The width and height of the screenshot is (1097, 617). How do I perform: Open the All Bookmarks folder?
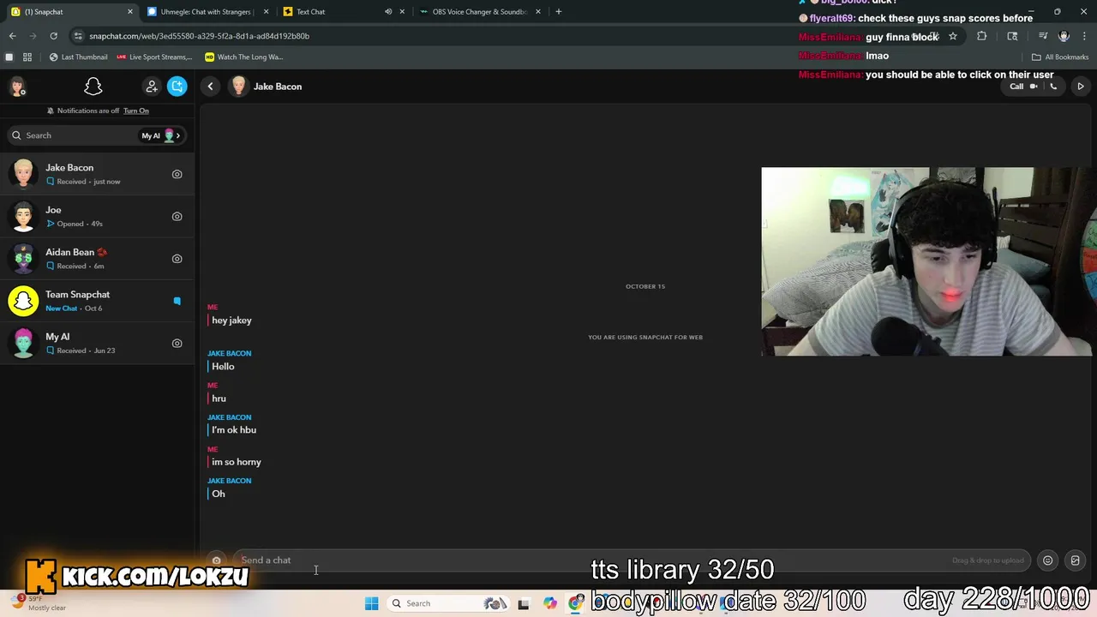pos(1060,57)
